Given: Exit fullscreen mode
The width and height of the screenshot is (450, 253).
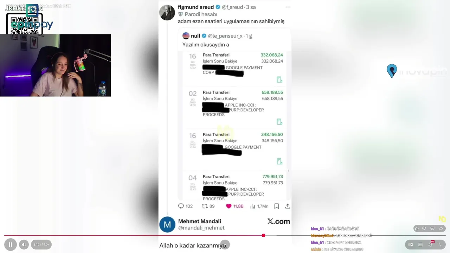Looking at the screenshot, I should coord(440,245).
